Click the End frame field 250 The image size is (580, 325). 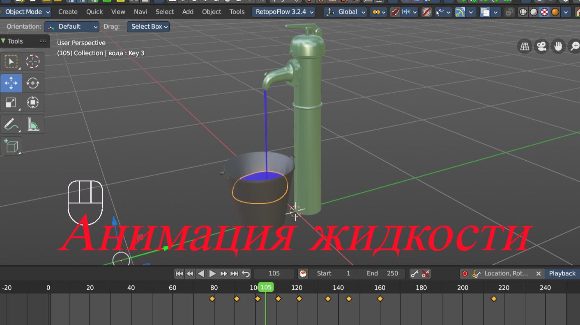(x=382, y=273)
